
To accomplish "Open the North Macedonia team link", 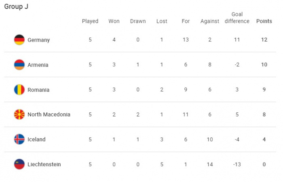I will (49, 114).
